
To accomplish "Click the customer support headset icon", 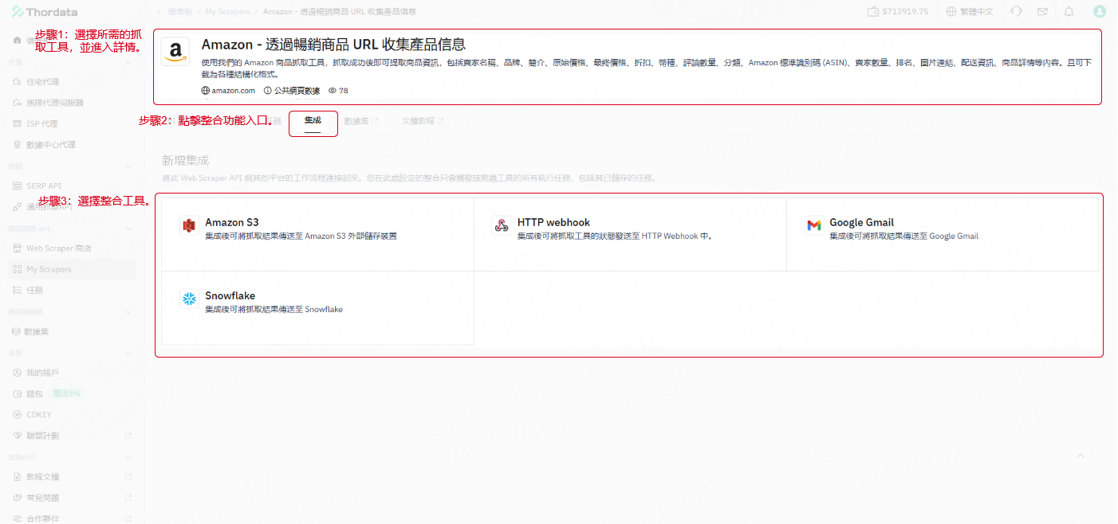I will tap(1016, 11).
